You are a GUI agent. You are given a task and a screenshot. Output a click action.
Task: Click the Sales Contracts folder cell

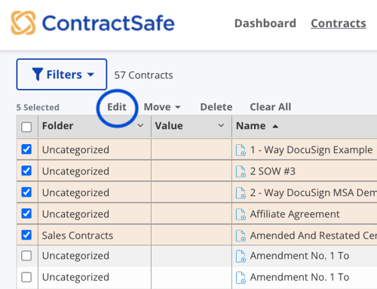(78, 235)
